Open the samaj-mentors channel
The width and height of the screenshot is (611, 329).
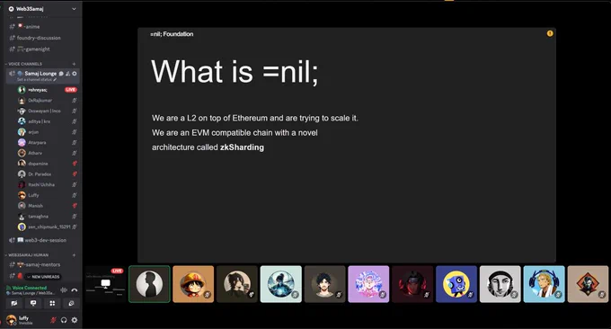[x=42, y=264]
